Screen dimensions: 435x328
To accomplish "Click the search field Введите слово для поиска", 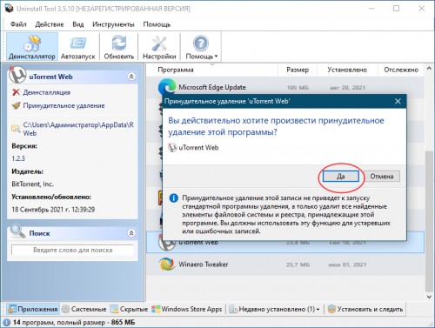I will click(72, 250).
